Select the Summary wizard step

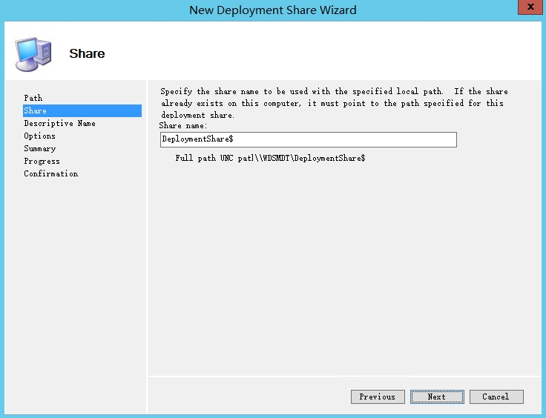coord(40,148)
